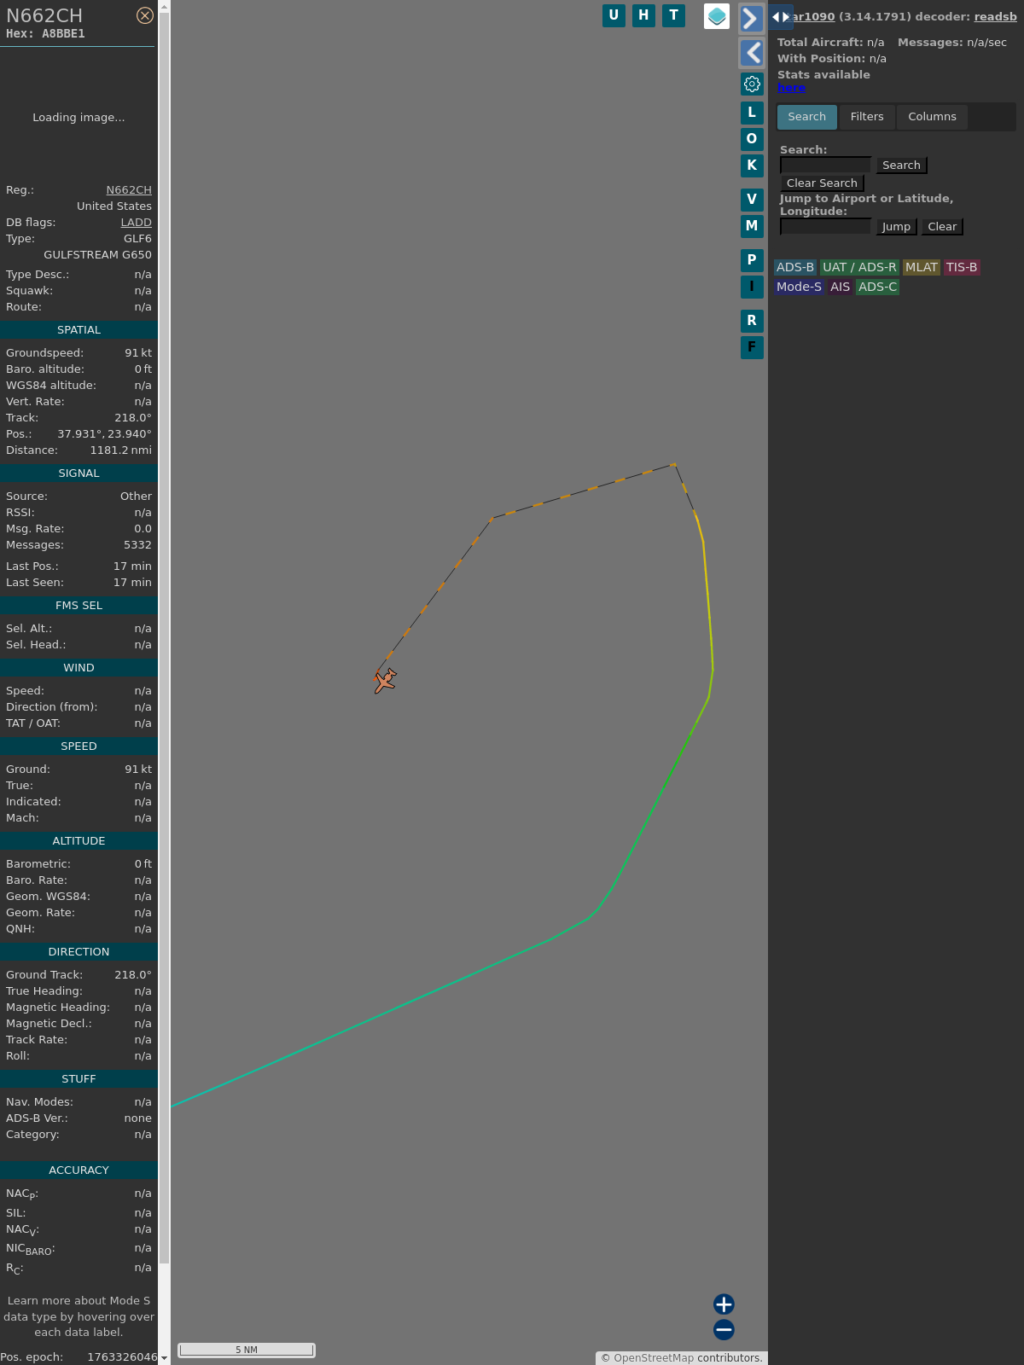Image resolution: width=1024 pixels, height=1365 pixels.
Task: Click the DIRECTION section header
Action: click(x=79, y=952)
